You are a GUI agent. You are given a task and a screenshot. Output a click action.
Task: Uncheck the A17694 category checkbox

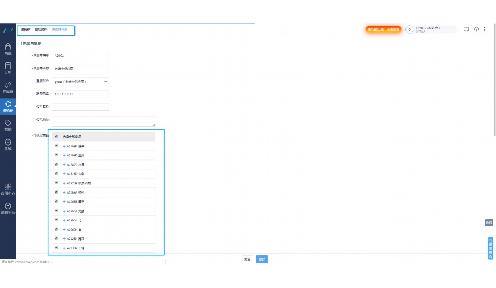click(56, 146)
